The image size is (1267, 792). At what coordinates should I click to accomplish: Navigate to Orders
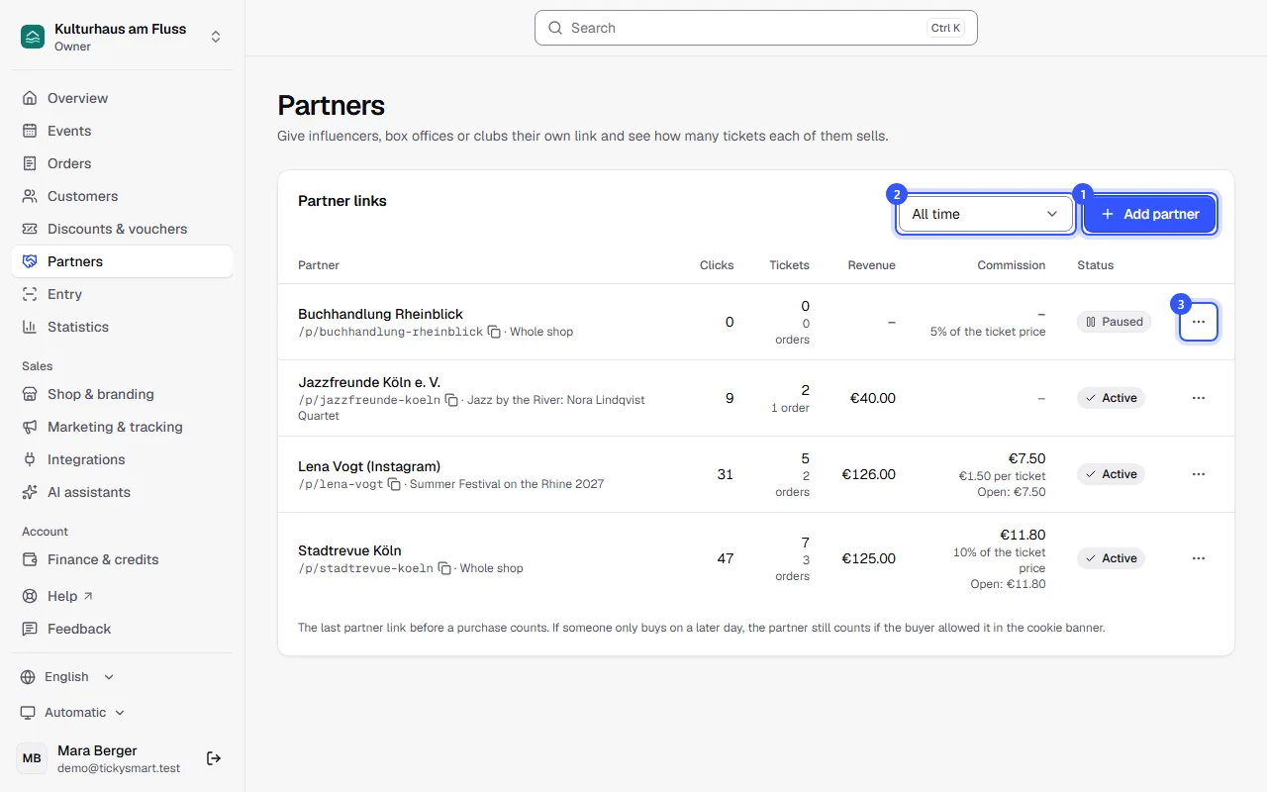coord(123,163)
